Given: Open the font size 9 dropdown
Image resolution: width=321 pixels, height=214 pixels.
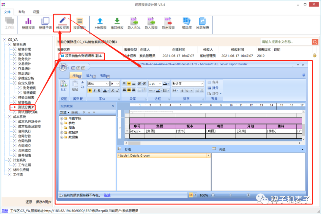Looking at the screenshot, I should [117, 84].
